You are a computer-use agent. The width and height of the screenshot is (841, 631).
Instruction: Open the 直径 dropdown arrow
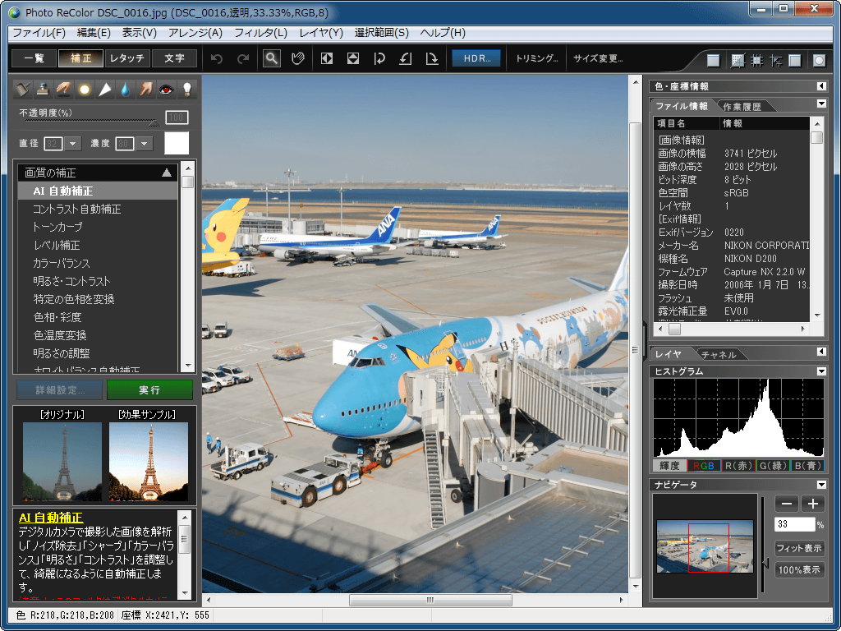click(72, 144)
